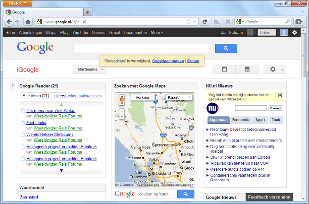The width and height of the screenshot is (309, 204).
Task: Click the down arrow of page scrollbar
Action: (x=303, y=198)
